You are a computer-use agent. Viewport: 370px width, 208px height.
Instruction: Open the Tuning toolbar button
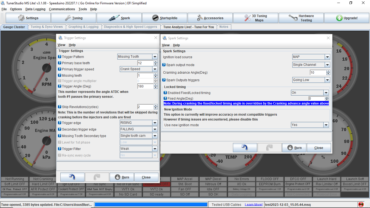click(74, 18)
